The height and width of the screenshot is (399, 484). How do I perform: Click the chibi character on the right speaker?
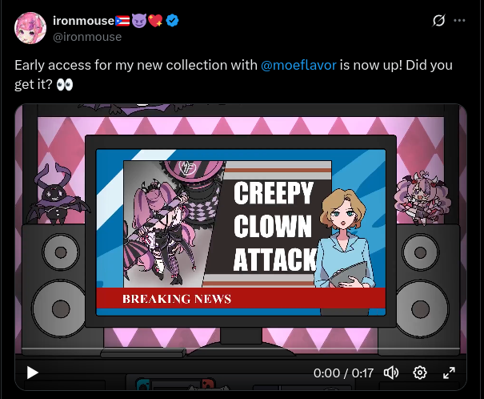tap(422, 198)
